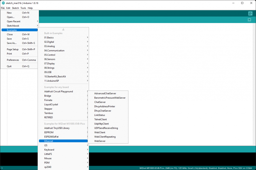Load the UDPSendReceiveString example
Image resolution: width=256 pixels, height=170 pixels.
tap(108, 128)
